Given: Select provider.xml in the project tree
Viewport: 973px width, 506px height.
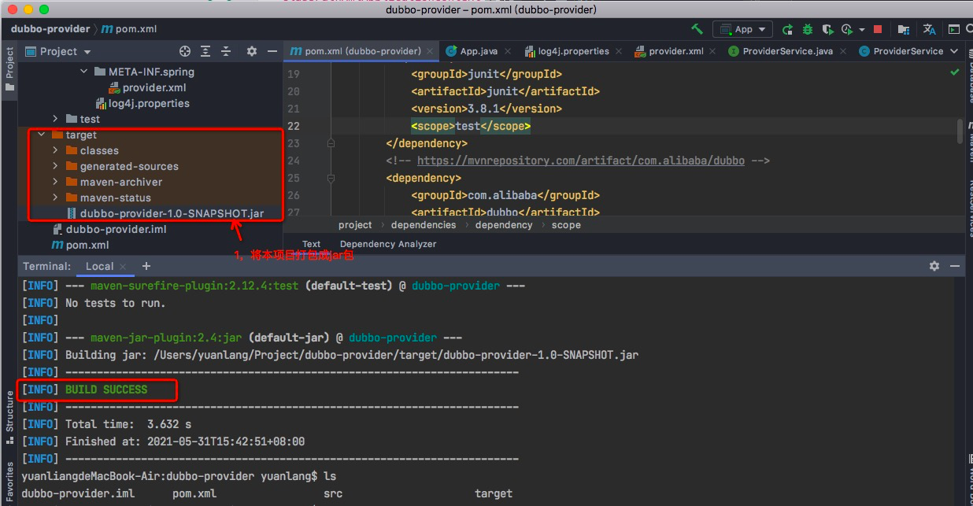Looking at the screenshot, I should click(146, 87).
